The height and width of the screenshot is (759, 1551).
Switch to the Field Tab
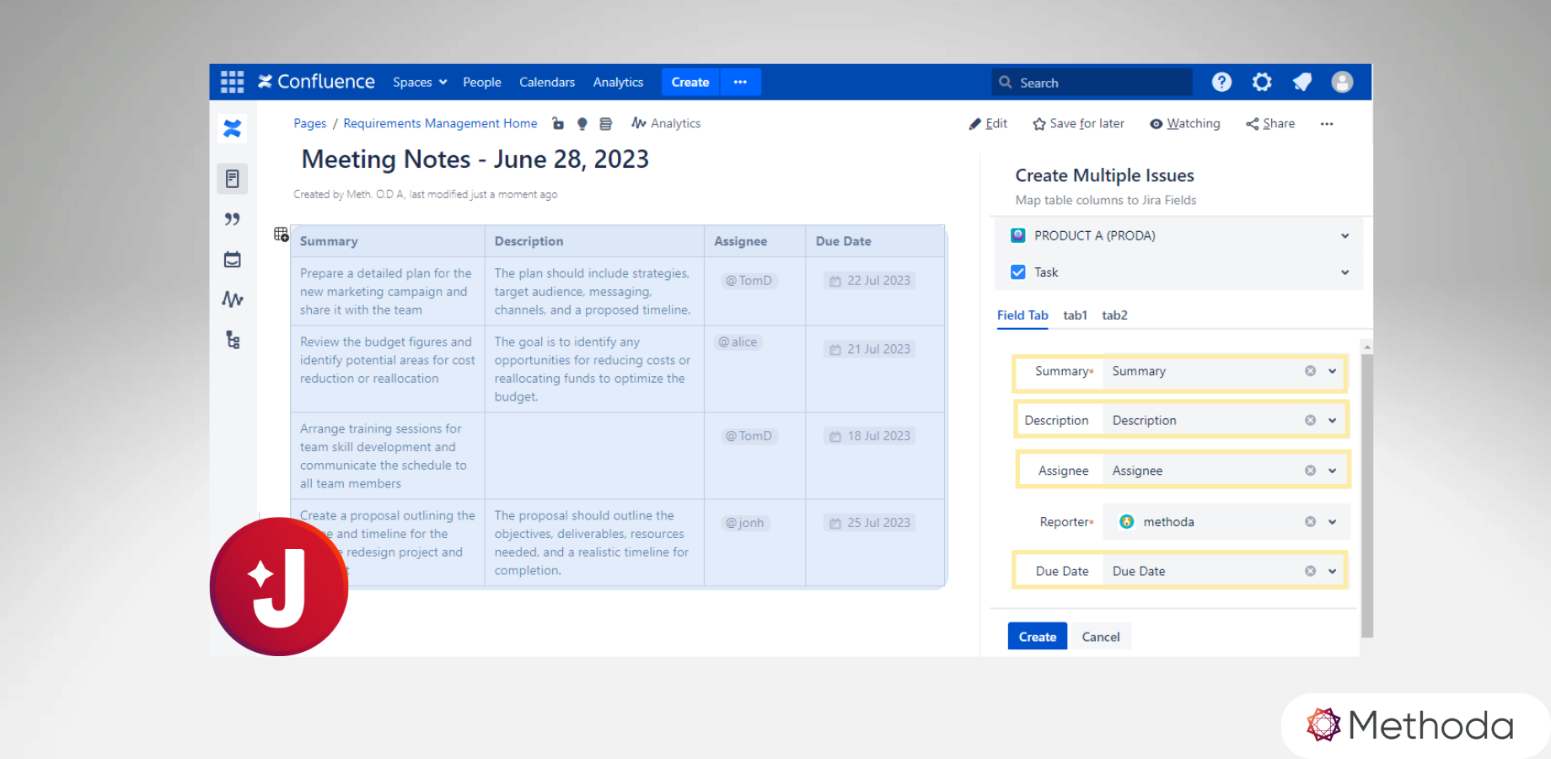coord(1022,315)
